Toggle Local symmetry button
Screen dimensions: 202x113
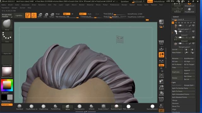coord(161,55)
